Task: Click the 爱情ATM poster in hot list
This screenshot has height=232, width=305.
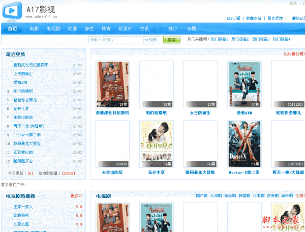Action: 245,84
